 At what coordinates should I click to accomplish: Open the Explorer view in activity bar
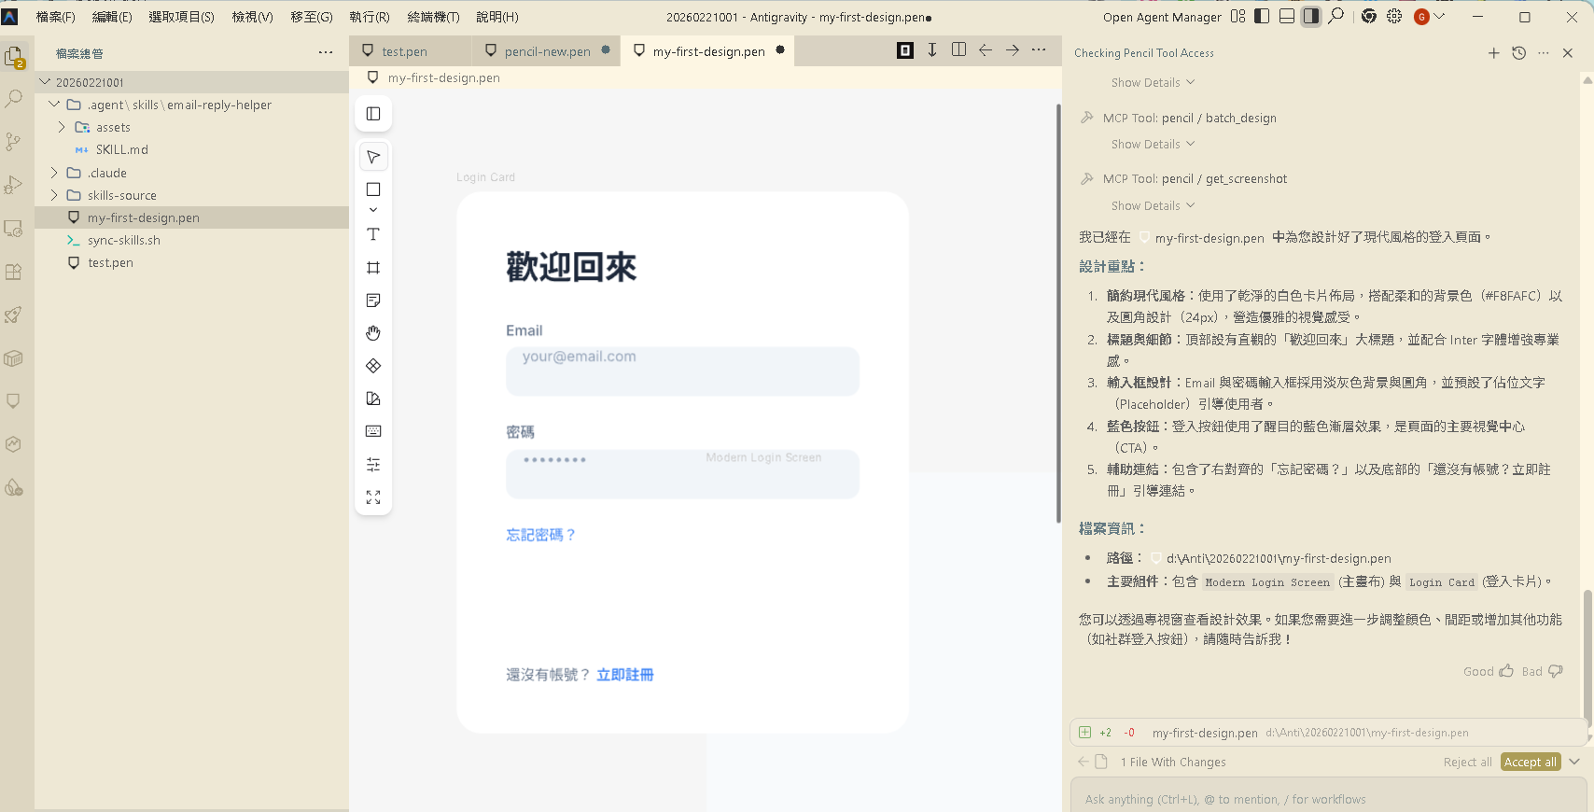[14, 57]
